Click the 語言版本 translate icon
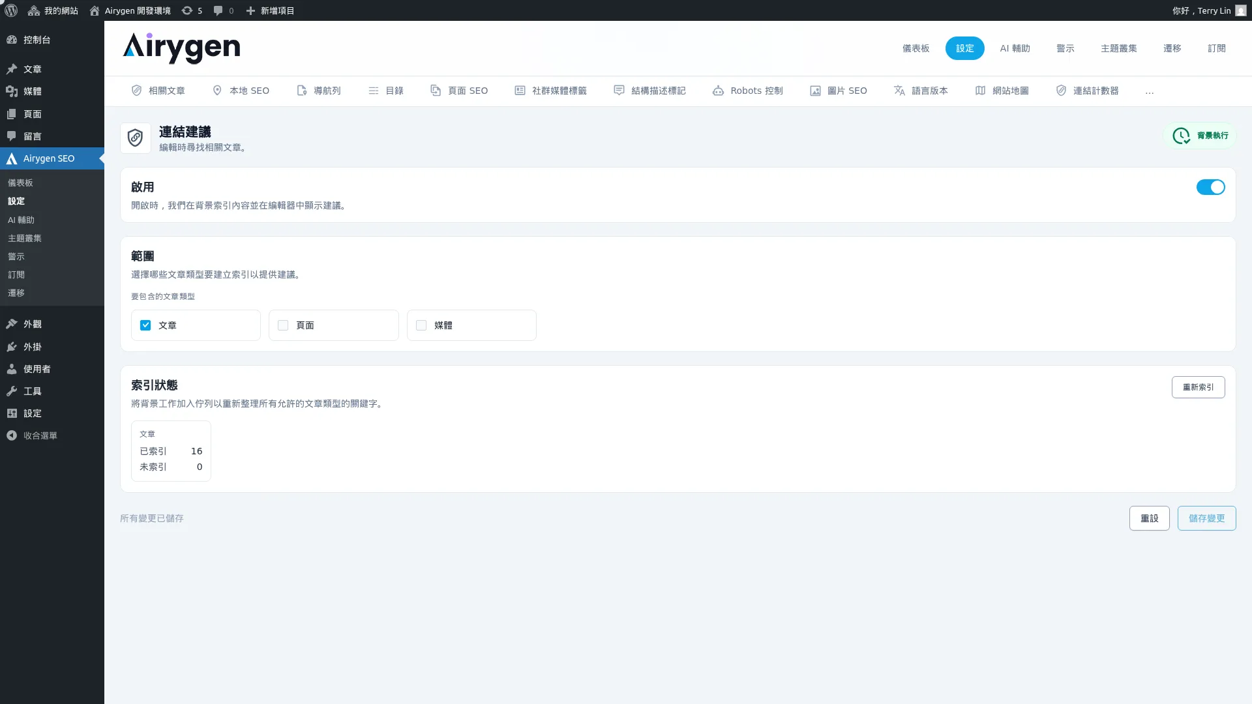Screen dimensions: 1252x704 [899, 91]
